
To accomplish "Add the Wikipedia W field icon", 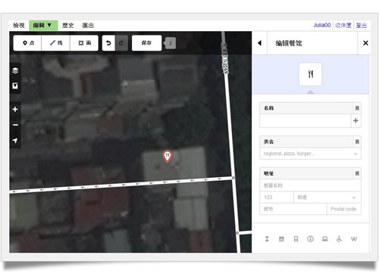I will (354, 238).
